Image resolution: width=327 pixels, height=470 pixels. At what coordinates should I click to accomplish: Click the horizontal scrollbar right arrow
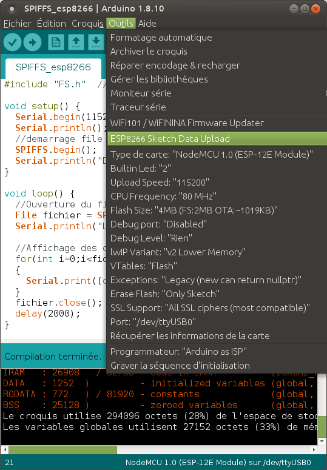pos(314,449)
